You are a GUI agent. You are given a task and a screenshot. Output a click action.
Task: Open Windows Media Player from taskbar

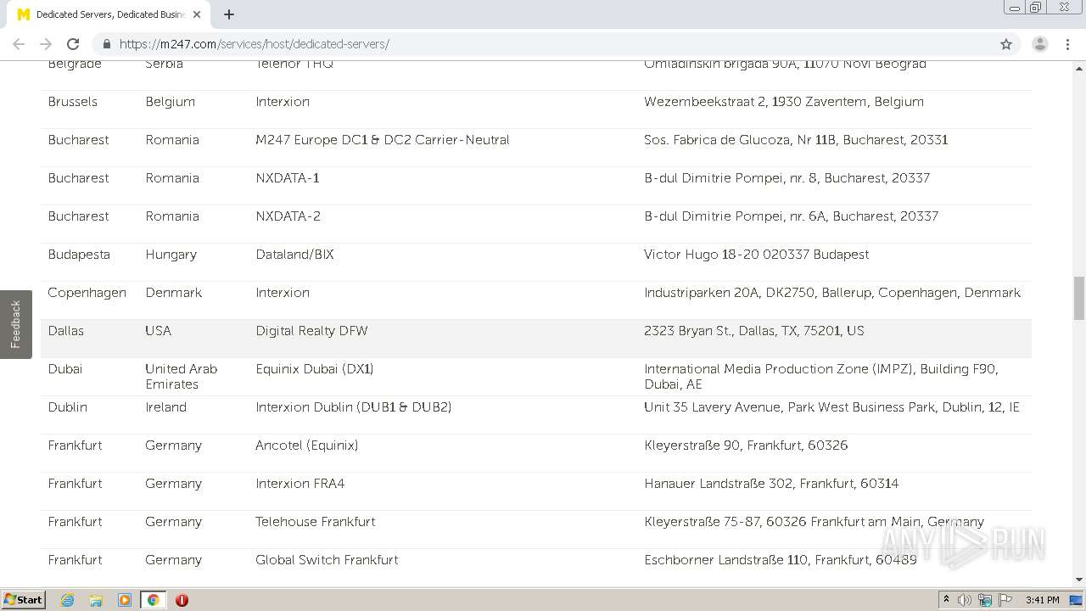[125, 600]
